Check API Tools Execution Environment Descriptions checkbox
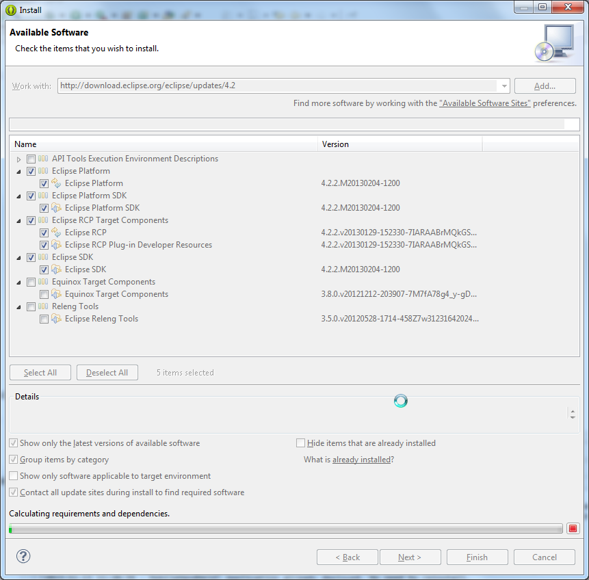The image size is (589, 580). click(x=31, y=159)
